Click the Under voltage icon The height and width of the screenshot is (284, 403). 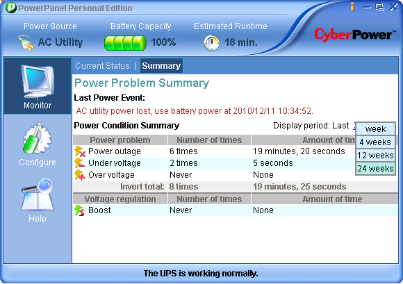point(80,163)
